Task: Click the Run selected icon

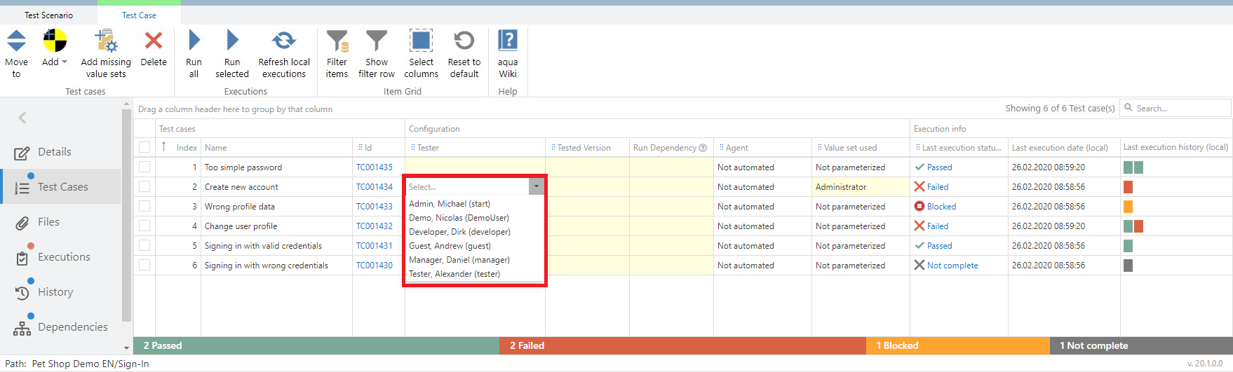Action: click(x=232, y=41)
